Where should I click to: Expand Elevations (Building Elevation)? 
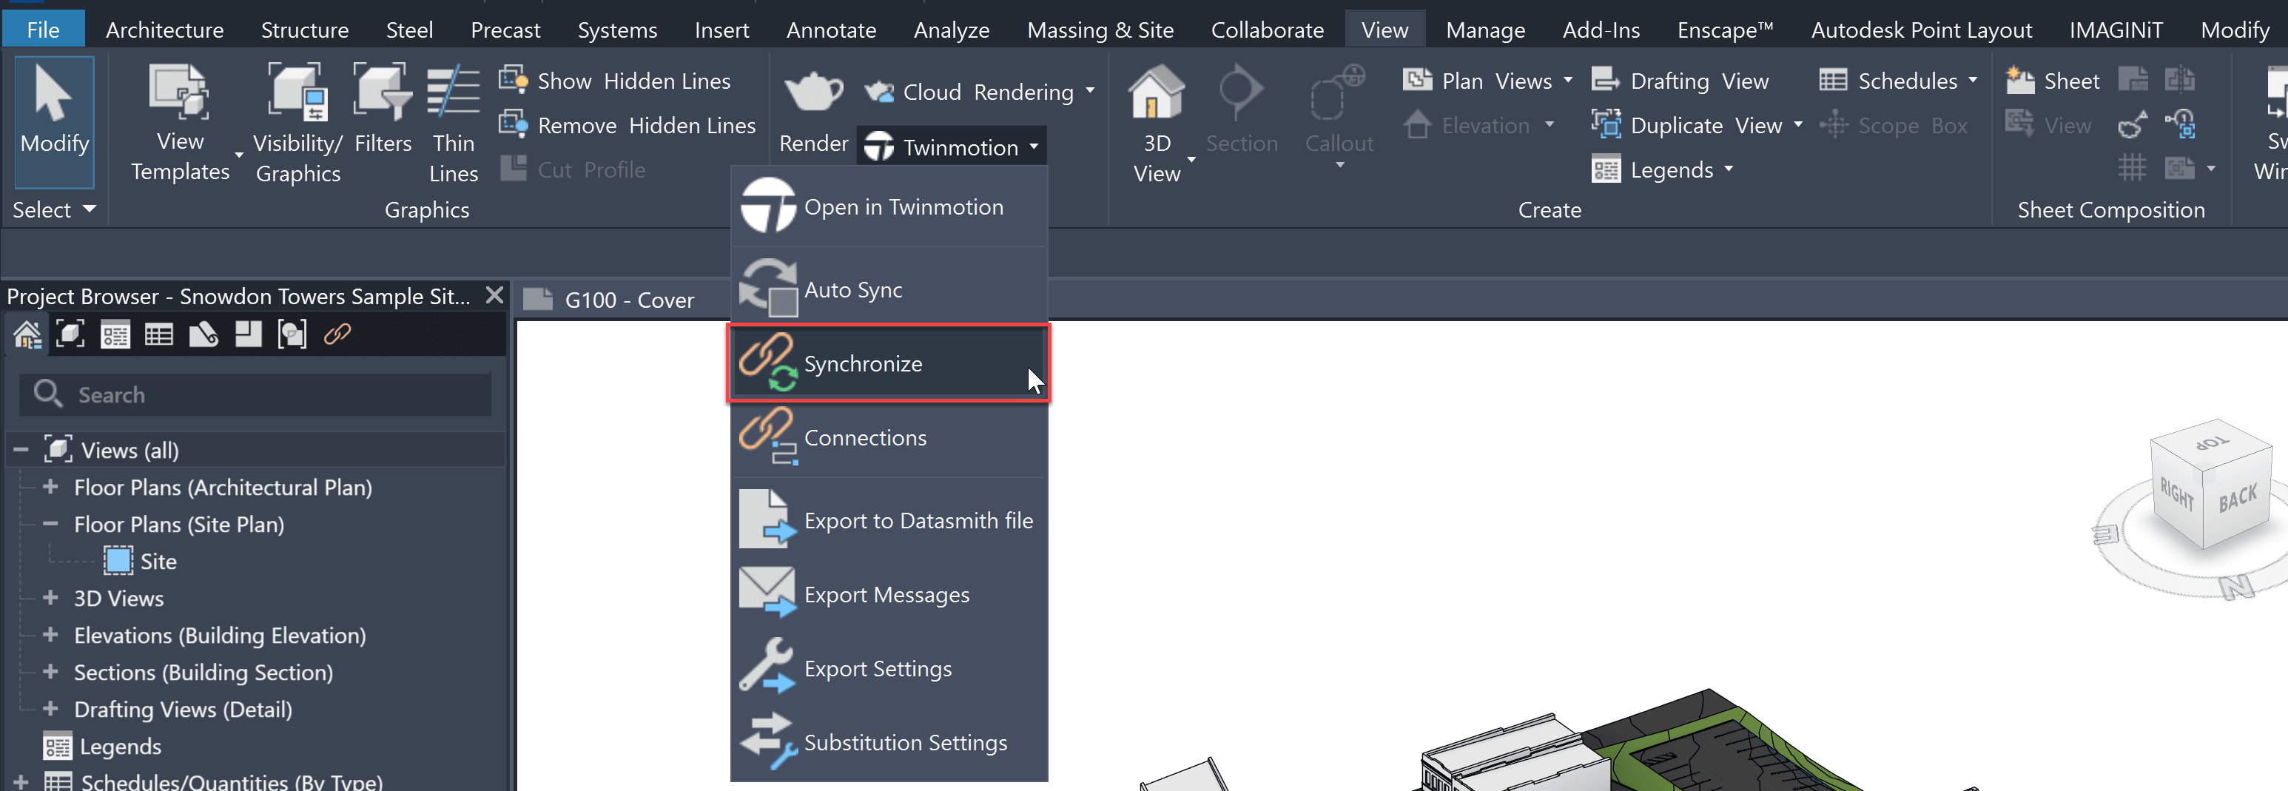(50, 635)
